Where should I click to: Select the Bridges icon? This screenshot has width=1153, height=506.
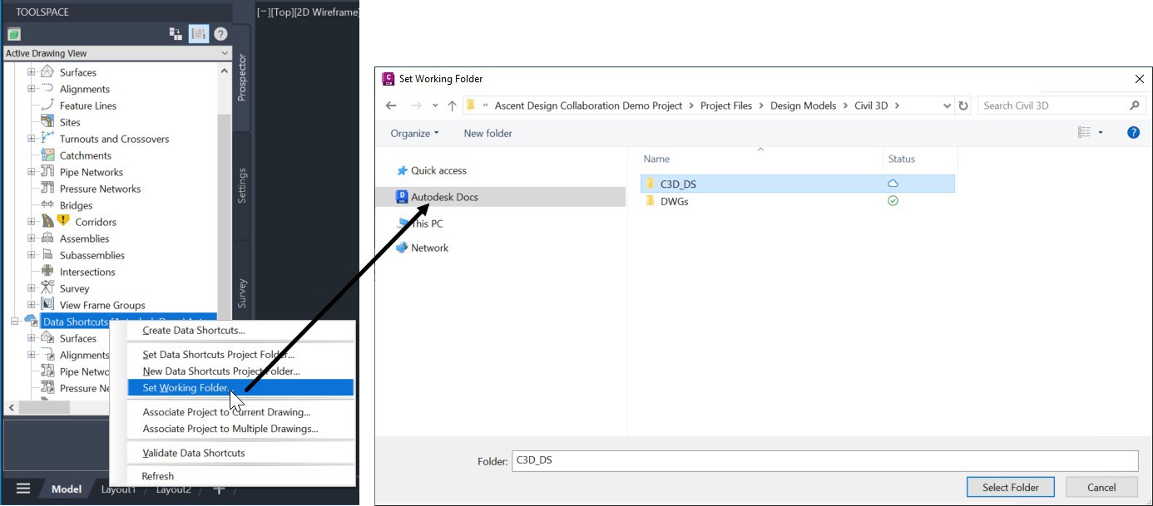click(47, 205)
